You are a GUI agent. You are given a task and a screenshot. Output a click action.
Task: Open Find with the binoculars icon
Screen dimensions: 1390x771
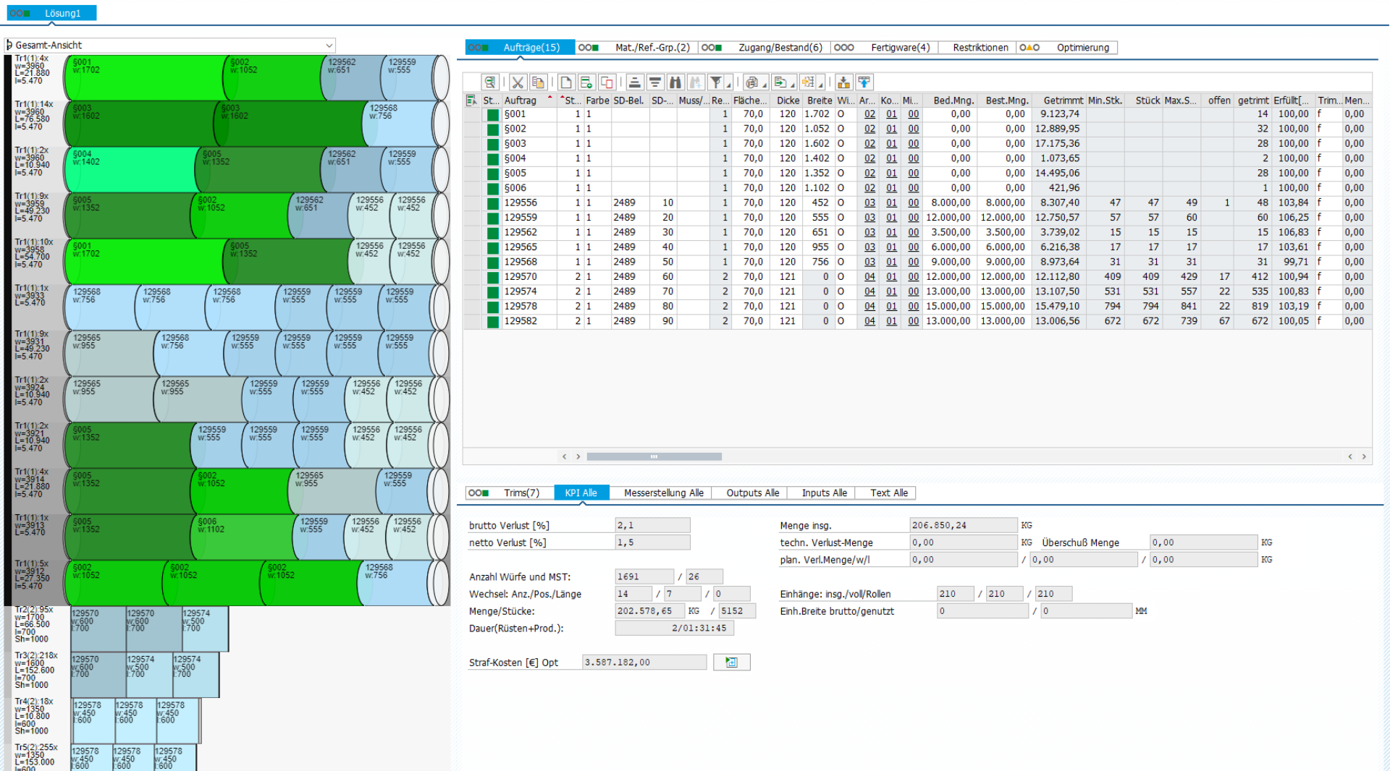pos(675,82)
